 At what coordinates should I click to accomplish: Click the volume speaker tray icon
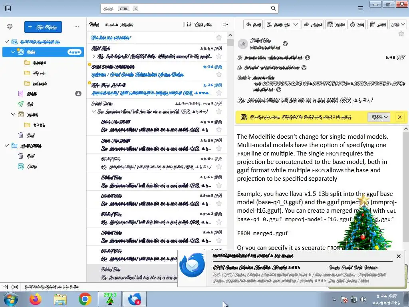pyautogui.click(x=363, y=299)
